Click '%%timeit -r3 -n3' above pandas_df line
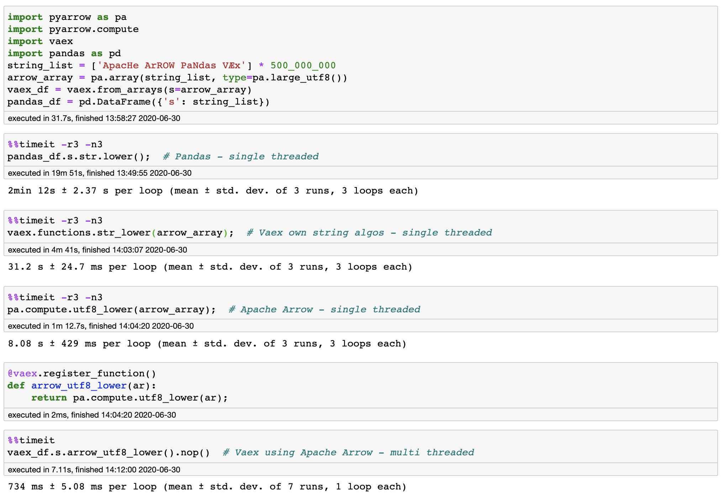The width and height of the screenshot is (723, 498). pyautogui.click(x=55, y=144)
